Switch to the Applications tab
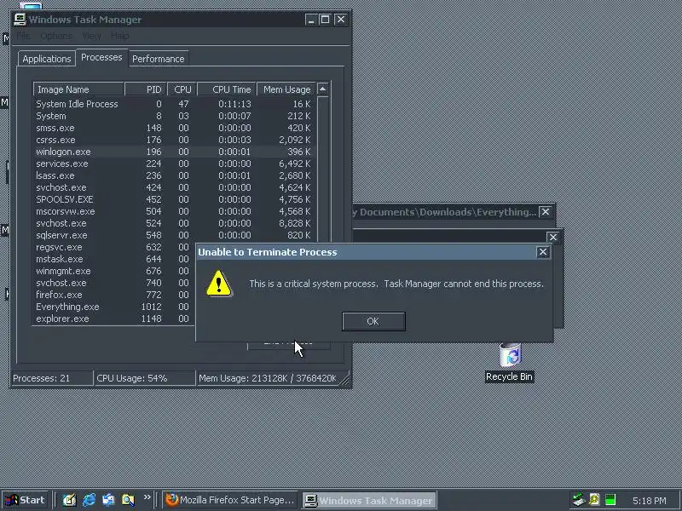This screenshot has height=511, width=682. [x=47, y=59]
